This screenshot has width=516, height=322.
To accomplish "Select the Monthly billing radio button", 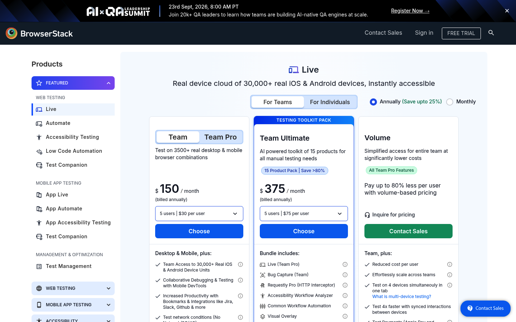I will click(x=450, y=102).
